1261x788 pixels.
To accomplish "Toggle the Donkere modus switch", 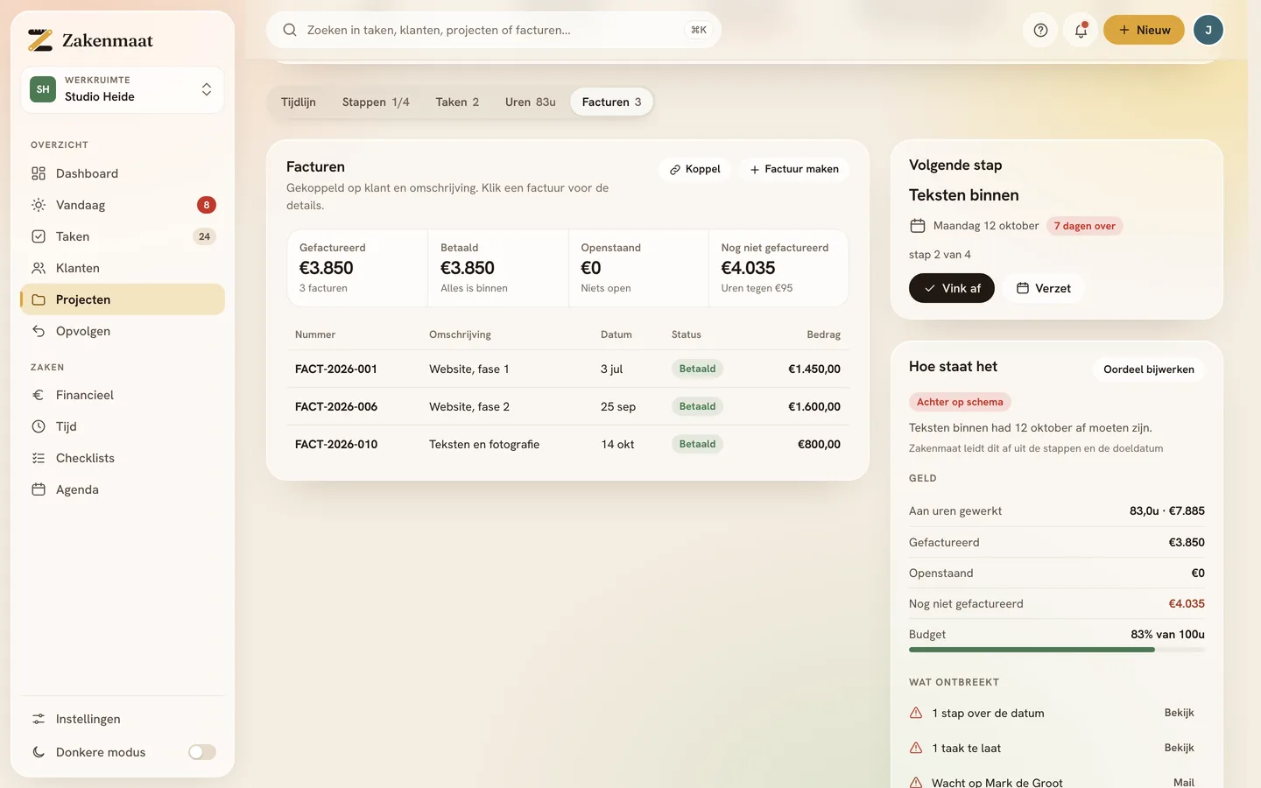I will (x=202, y=752).
